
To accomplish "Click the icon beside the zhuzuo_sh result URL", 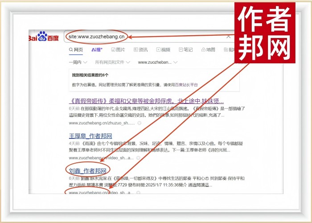I will click(x=139, y=123).
